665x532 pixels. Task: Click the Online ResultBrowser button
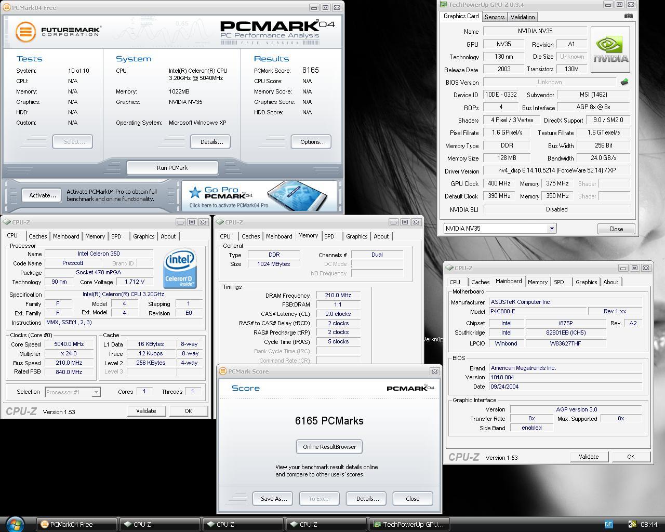(329, 447)
